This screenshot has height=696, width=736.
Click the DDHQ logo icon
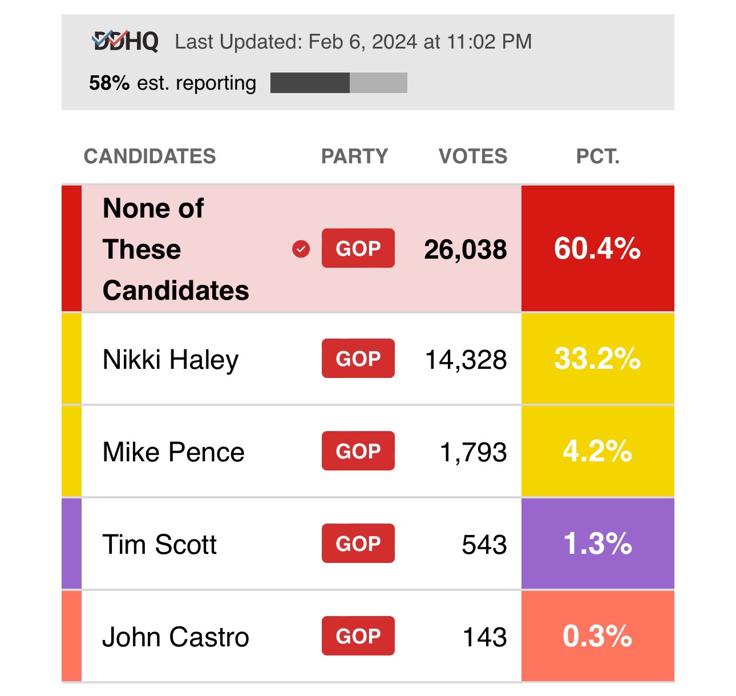[x=125, y=42]
